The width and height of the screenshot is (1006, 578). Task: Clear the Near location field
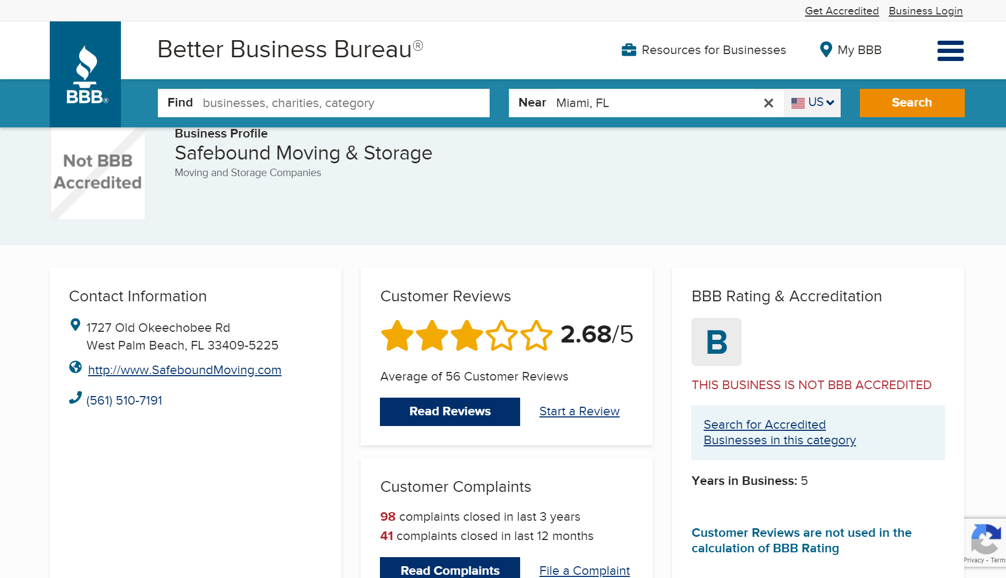pyautogui.click(x=768, y=103)
